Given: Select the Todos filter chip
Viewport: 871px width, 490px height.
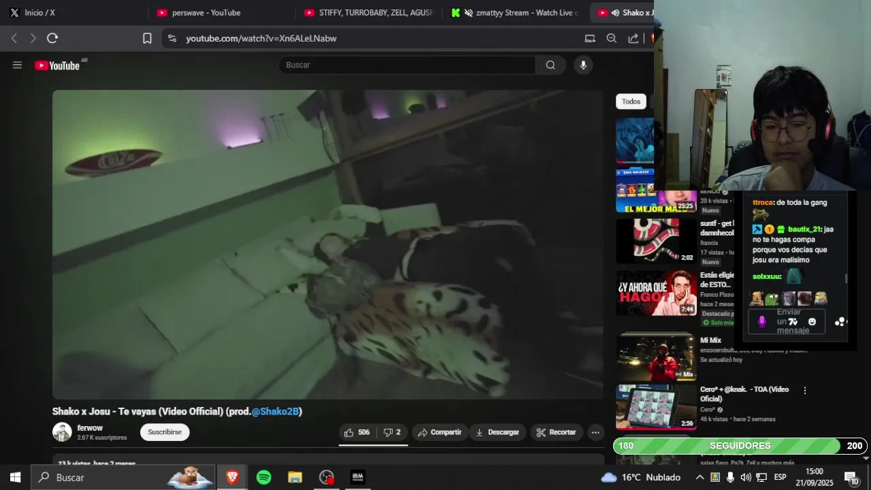Looking at the screenshot, I should 631,101.
